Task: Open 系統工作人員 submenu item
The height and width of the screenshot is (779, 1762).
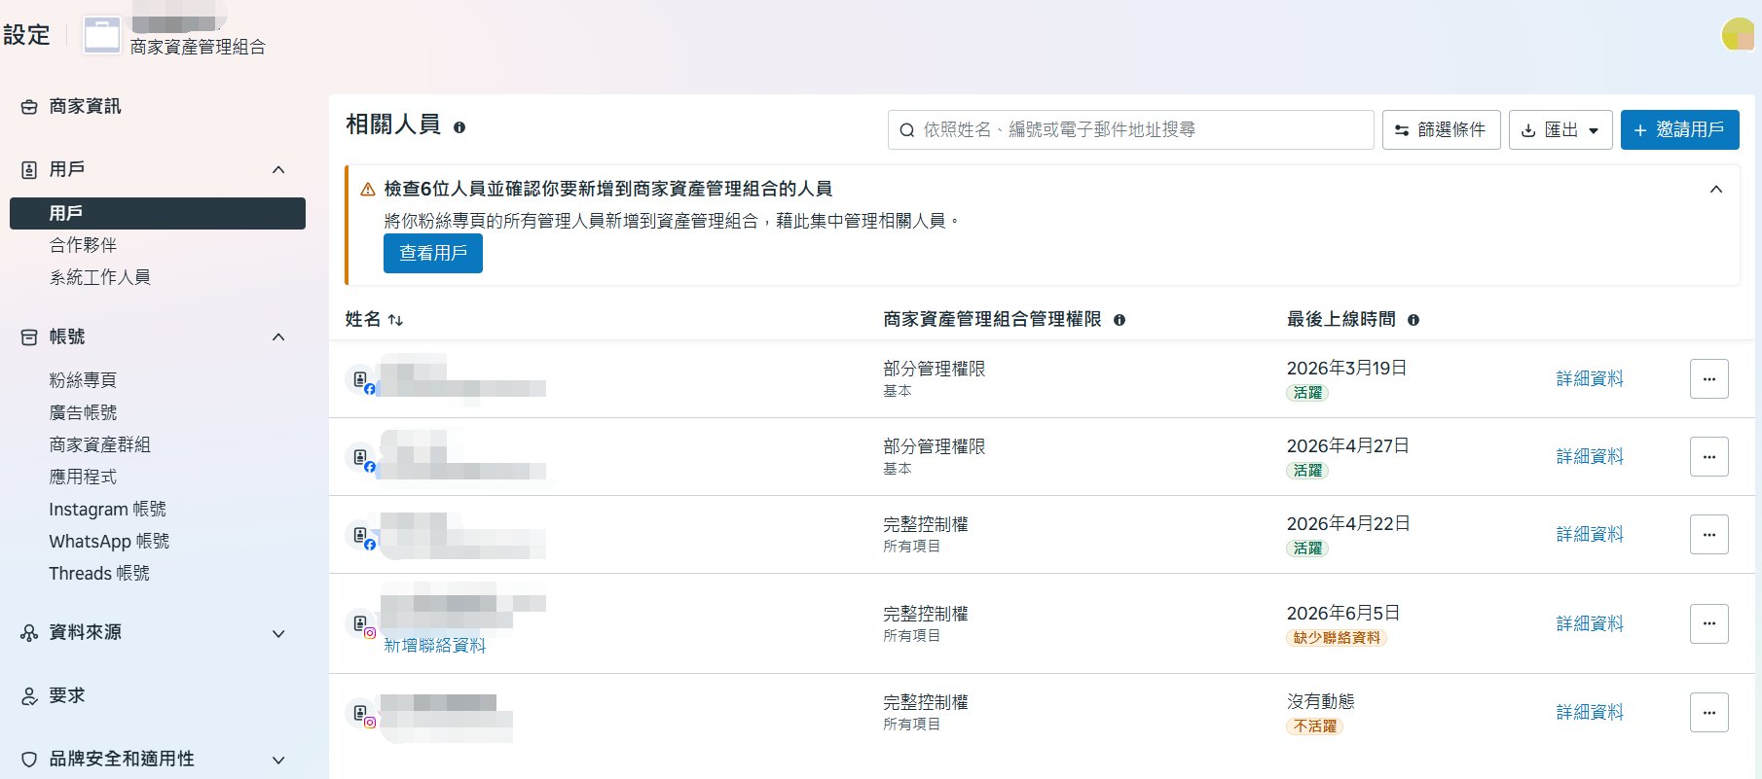Action: (99, 277)
